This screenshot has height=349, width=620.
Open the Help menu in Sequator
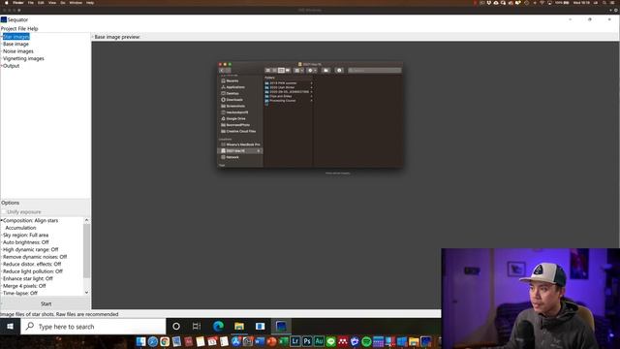tap(33, 28)
